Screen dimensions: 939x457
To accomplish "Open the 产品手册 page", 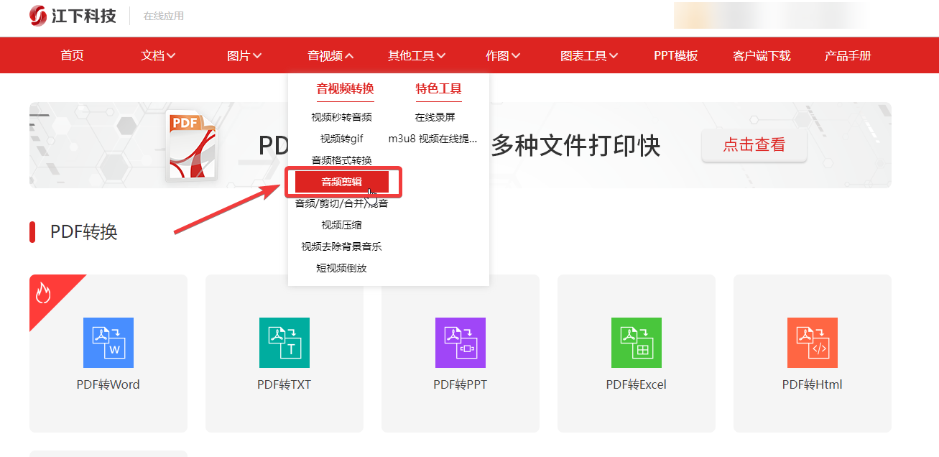I will click(x=848, y=55).
